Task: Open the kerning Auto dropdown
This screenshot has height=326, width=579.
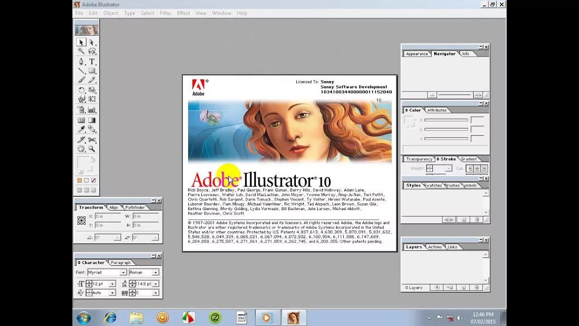Action: click(x=112, y=293)
